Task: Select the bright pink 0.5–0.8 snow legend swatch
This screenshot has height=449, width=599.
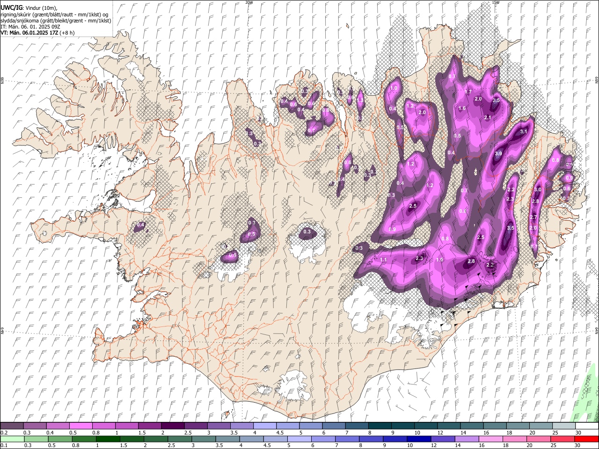Action: coord(80,426)
